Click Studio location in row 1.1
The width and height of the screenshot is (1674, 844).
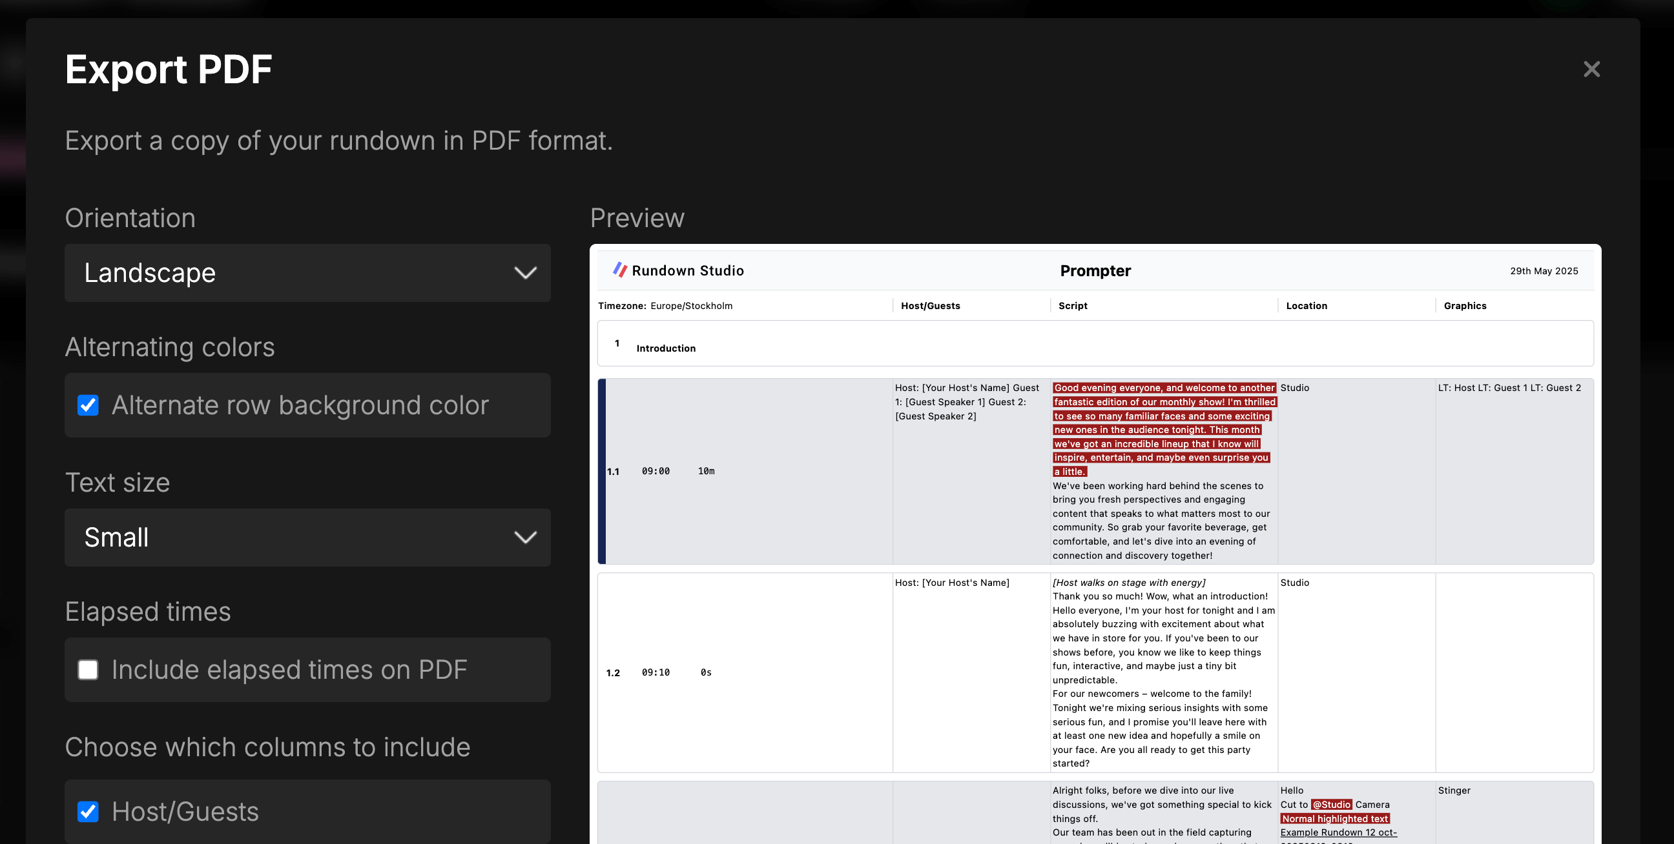1294,388
